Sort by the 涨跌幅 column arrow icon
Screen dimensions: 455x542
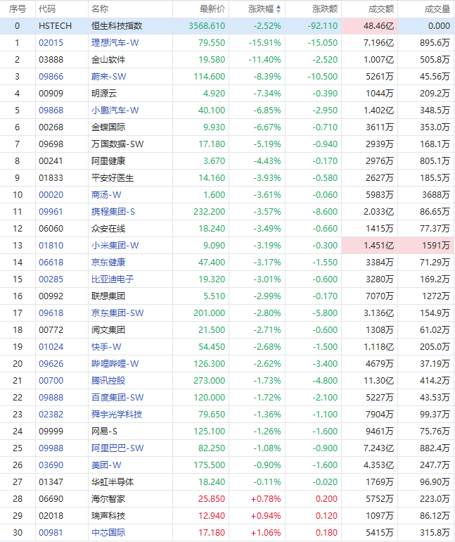point(278,9)
